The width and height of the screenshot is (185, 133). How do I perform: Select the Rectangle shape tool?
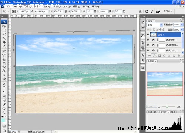pyautogui.click(x=4, y=96)
